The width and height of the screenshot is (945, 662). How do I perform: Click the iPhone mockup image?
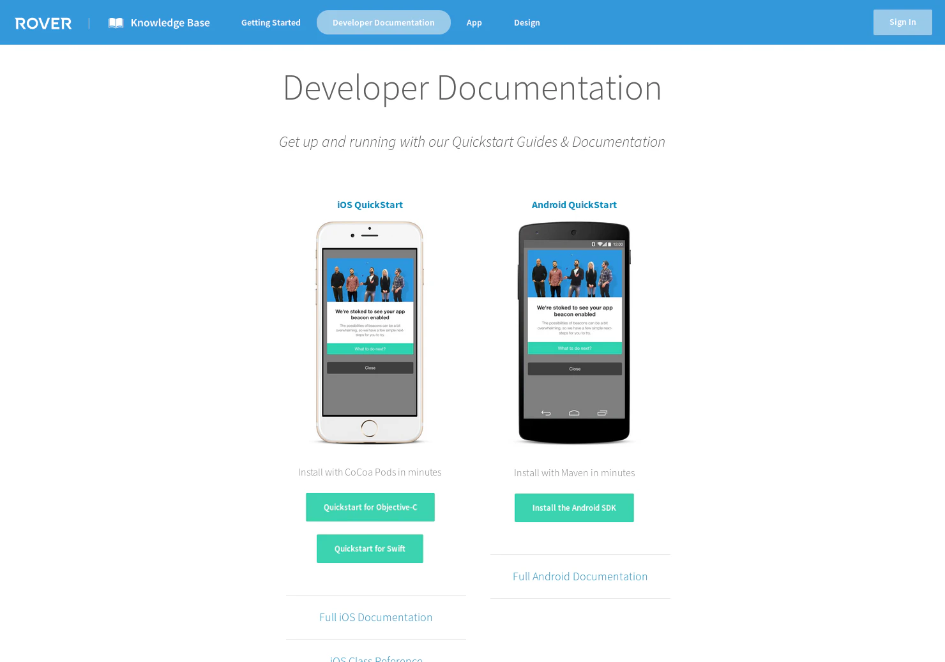(370, 332)
